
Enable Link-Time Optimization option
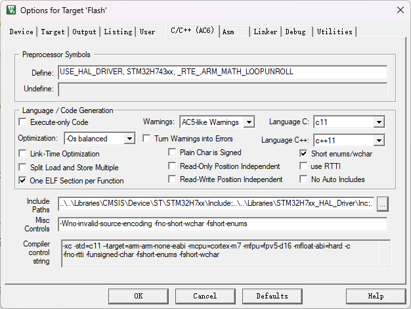click(x=23, y=153)
